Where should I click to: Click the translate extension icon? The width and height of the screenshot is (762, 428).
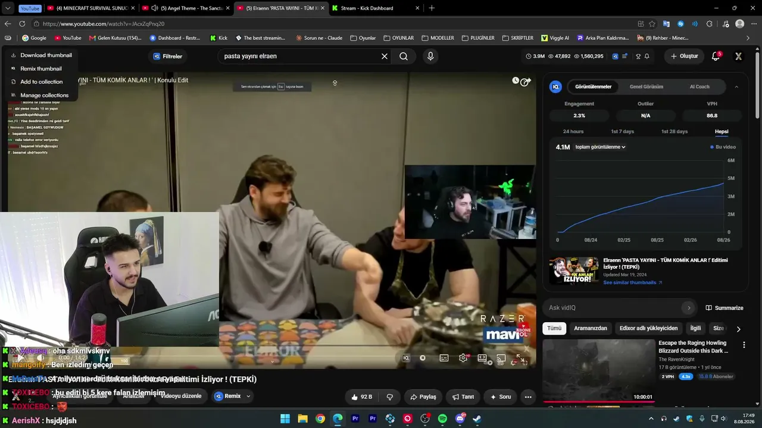666,24
